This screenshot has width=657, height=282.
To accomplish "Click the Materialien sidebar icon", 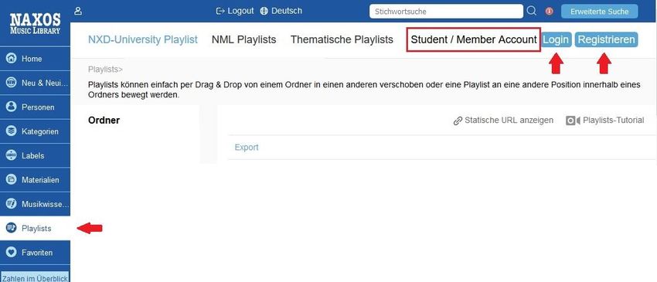I will pyautogui.click(x=12, y=180).
